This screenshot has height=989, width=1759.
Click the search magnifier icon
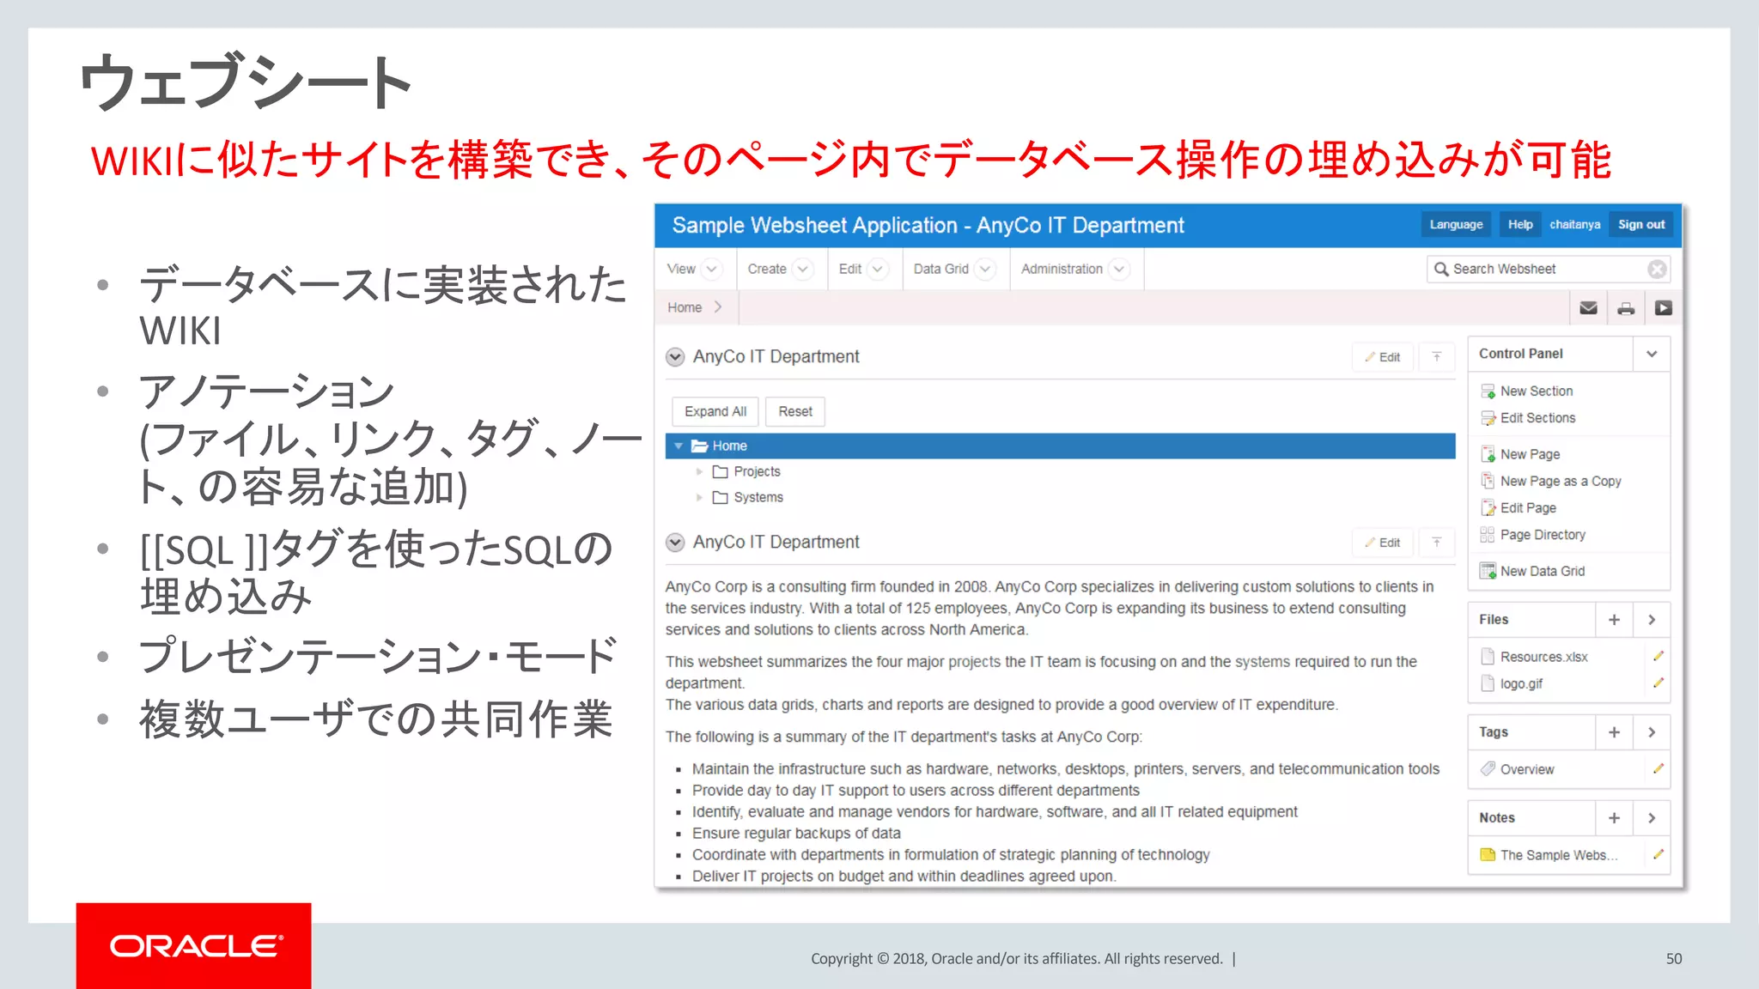click(x=1440, y=270)
